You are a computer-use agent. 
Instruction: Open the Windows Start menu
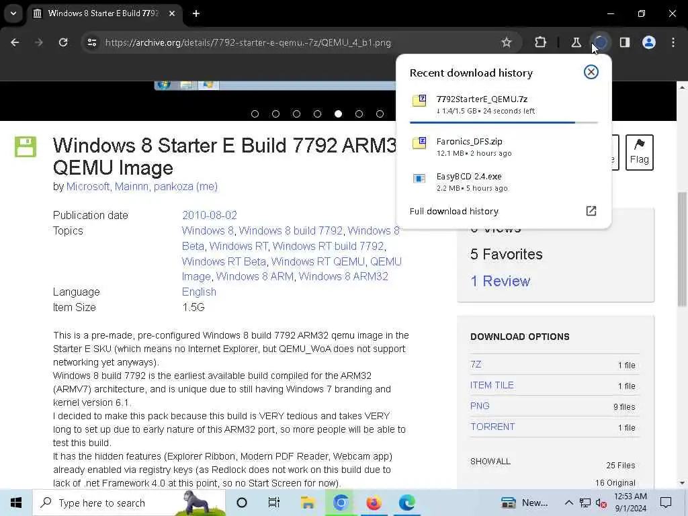pos(16,503)
